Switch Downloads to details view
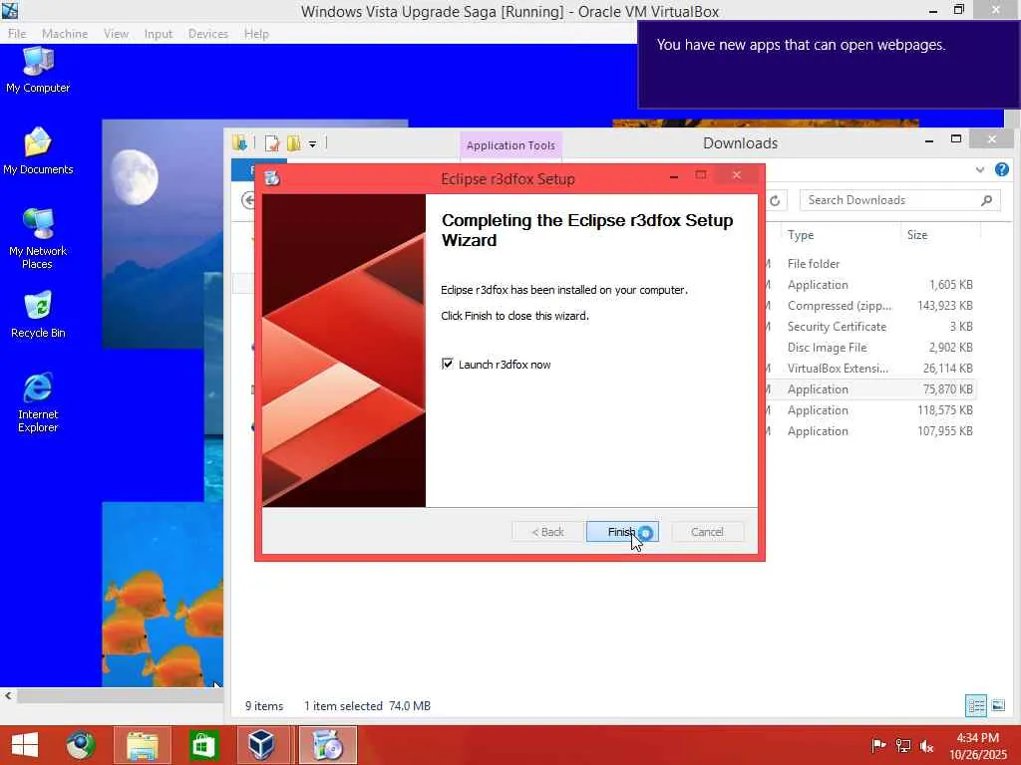This screenshot has height=765, width=1021. (x=975, y=706)
